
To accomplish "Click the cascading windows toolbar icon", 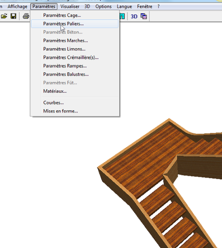I will [144, 16].
